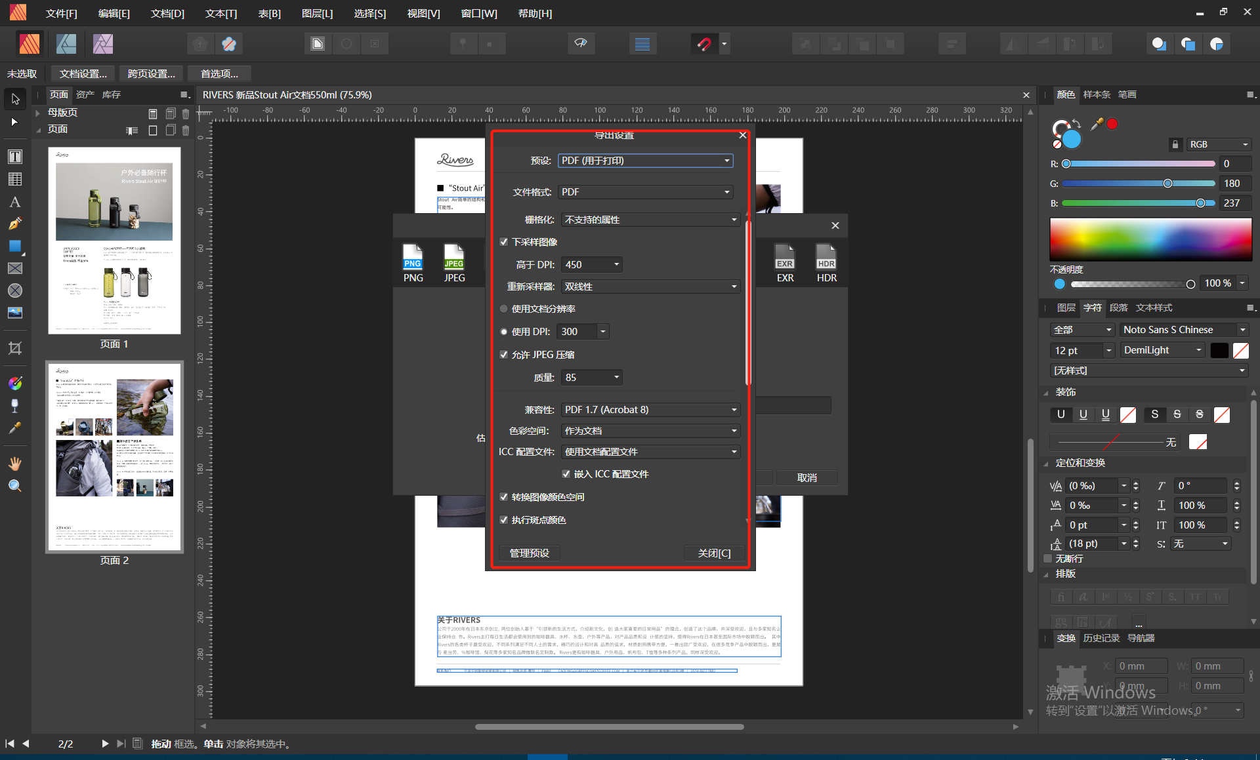The height and width of the screenshot is (760, 1260).
Task: Select the Crop tool
Action: (x=15, y=348)
